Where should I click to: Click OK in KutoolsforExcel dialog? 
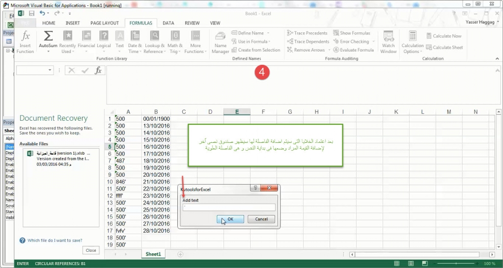230,219
